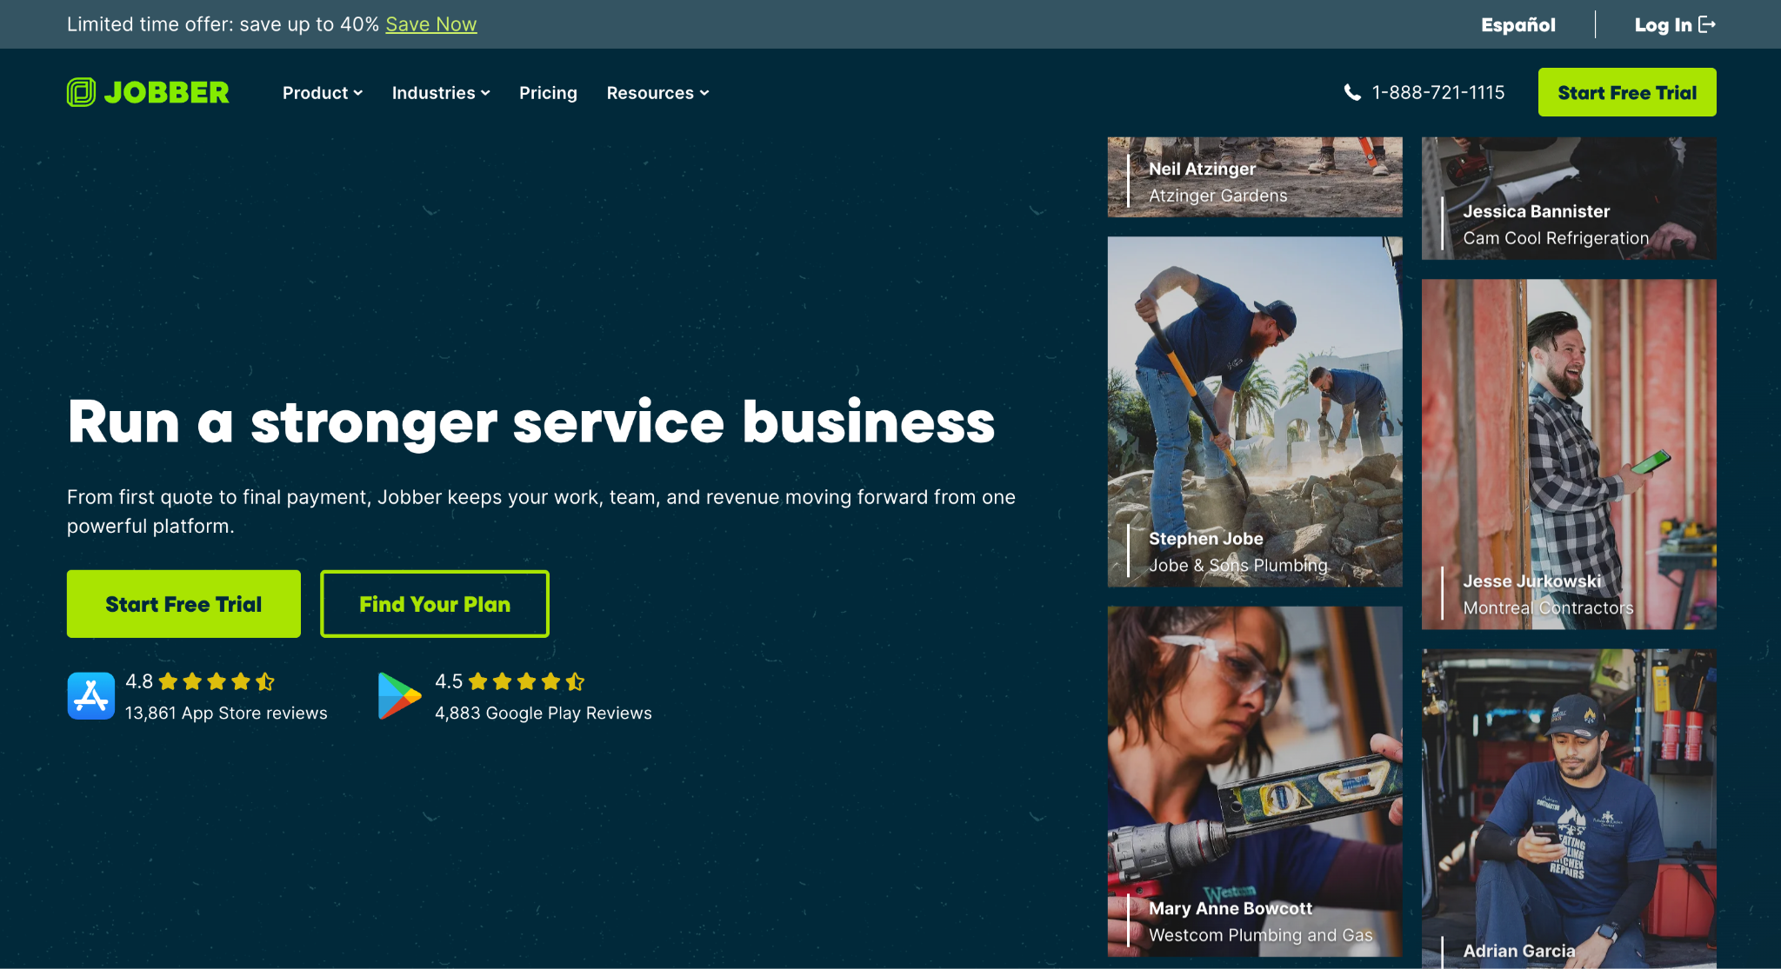The image size is (1781, 969).
Task: Click the hero Start Free Trial button
Action: [x=183, y=604]
